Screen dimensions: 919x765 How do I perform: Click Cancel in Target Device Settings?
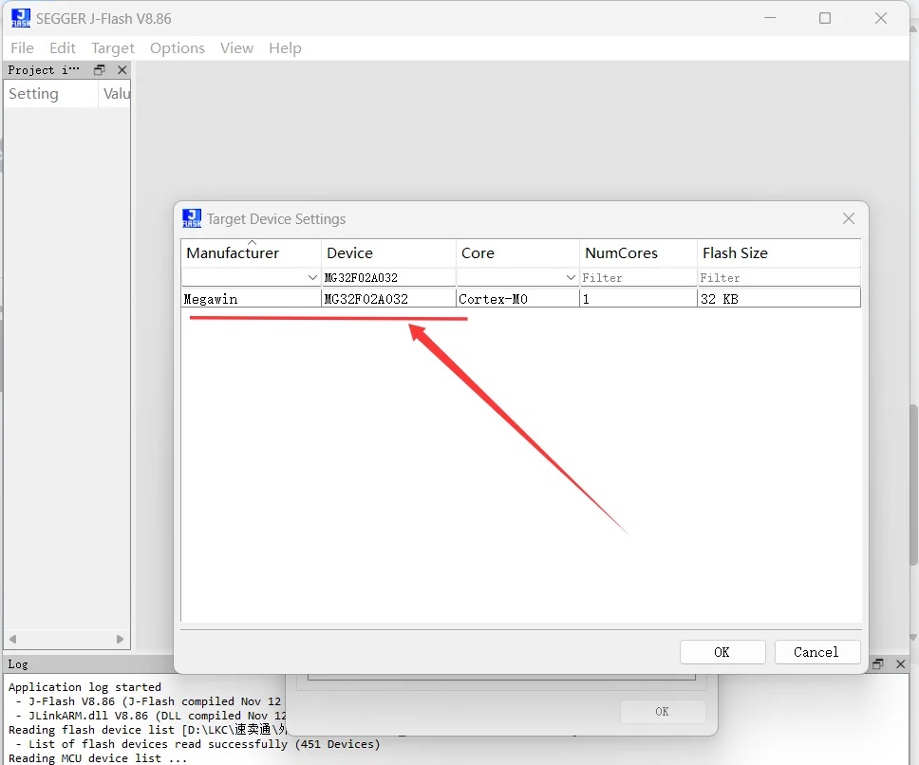(x=817, y=652)
